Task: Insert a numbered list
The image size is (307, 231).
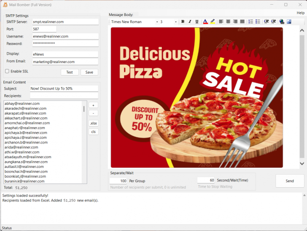Action: pyautogui.click(x=251, y=21)
